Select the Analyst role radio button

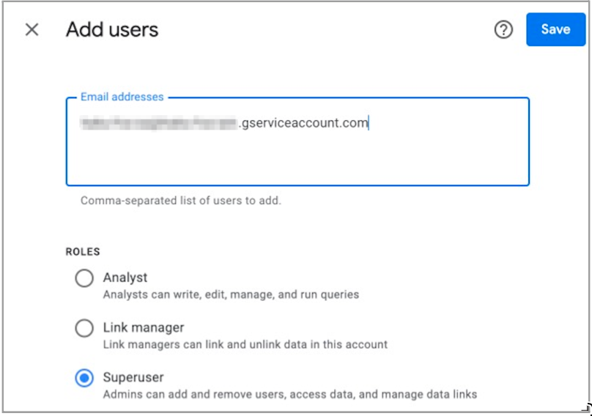[x=84, y=278]
